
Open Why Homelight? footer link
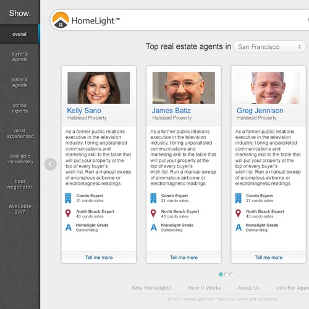[151, 288]
